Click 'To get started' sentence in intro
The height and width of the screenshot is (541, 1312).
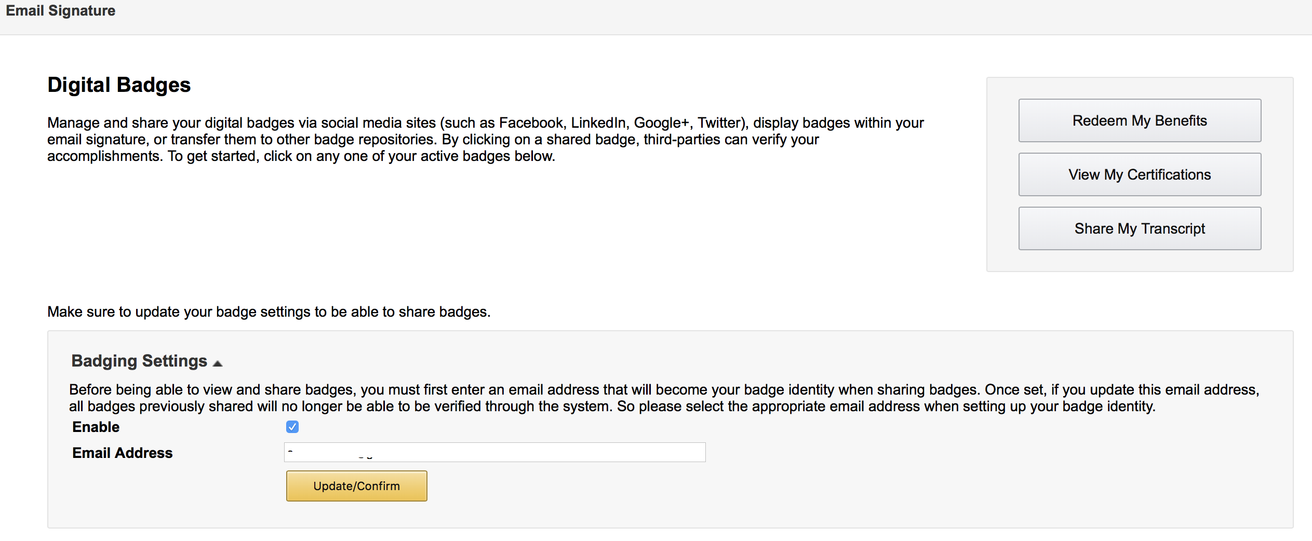(361, 156)
